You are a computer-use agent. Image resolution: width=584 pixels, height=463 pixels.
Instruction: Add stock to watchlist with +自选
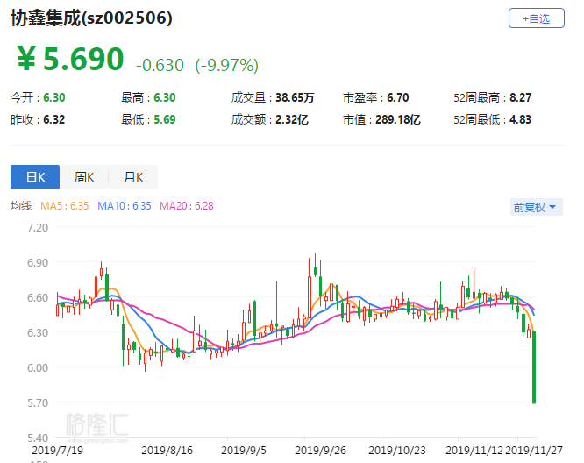pyautogui.click(x=537, y=18)
